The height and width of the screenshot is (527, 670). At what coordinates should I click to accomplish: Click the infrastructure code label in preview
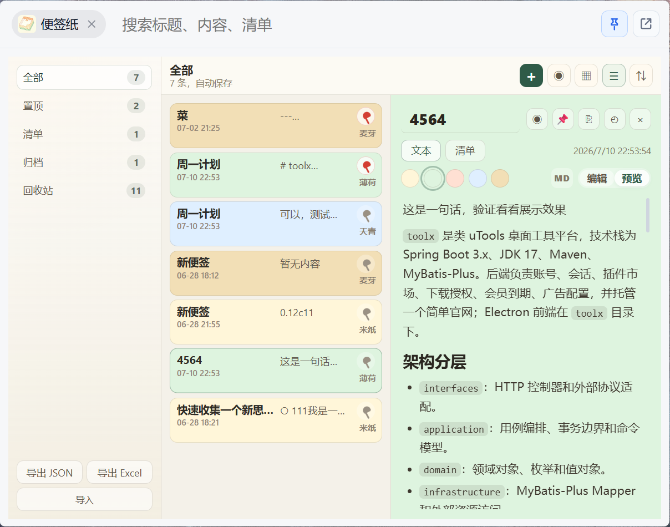tap(462, 492)
